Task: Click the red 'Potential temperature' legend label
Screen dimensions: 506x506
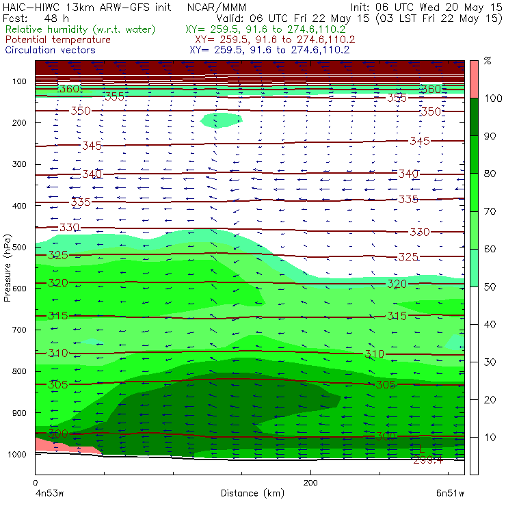Action: click(58, 40)
